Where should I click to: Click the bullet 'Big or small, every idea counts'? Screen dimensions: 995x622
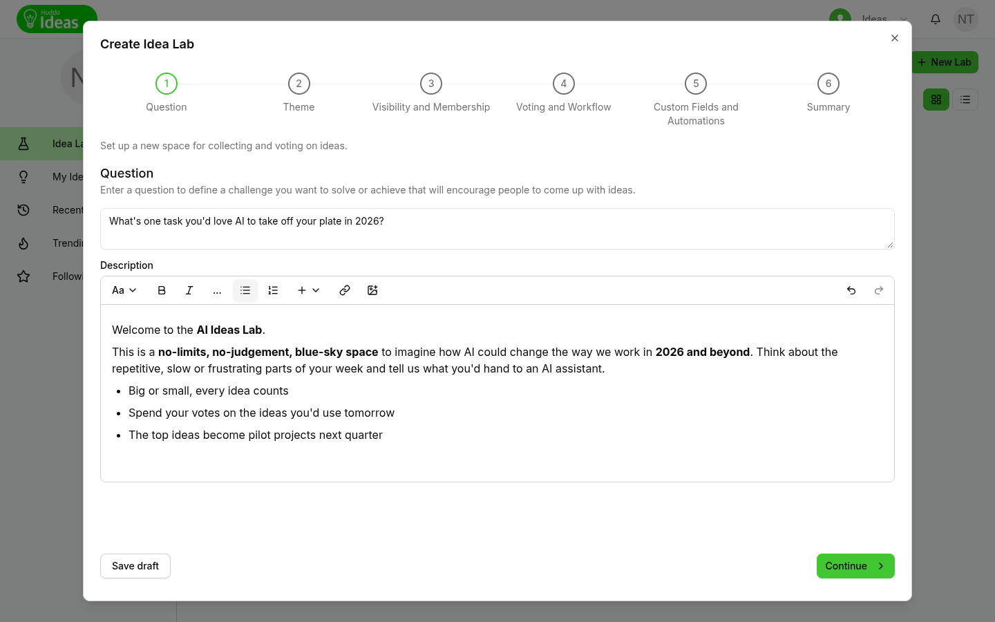pyautogui.click(x=209, y=390)
